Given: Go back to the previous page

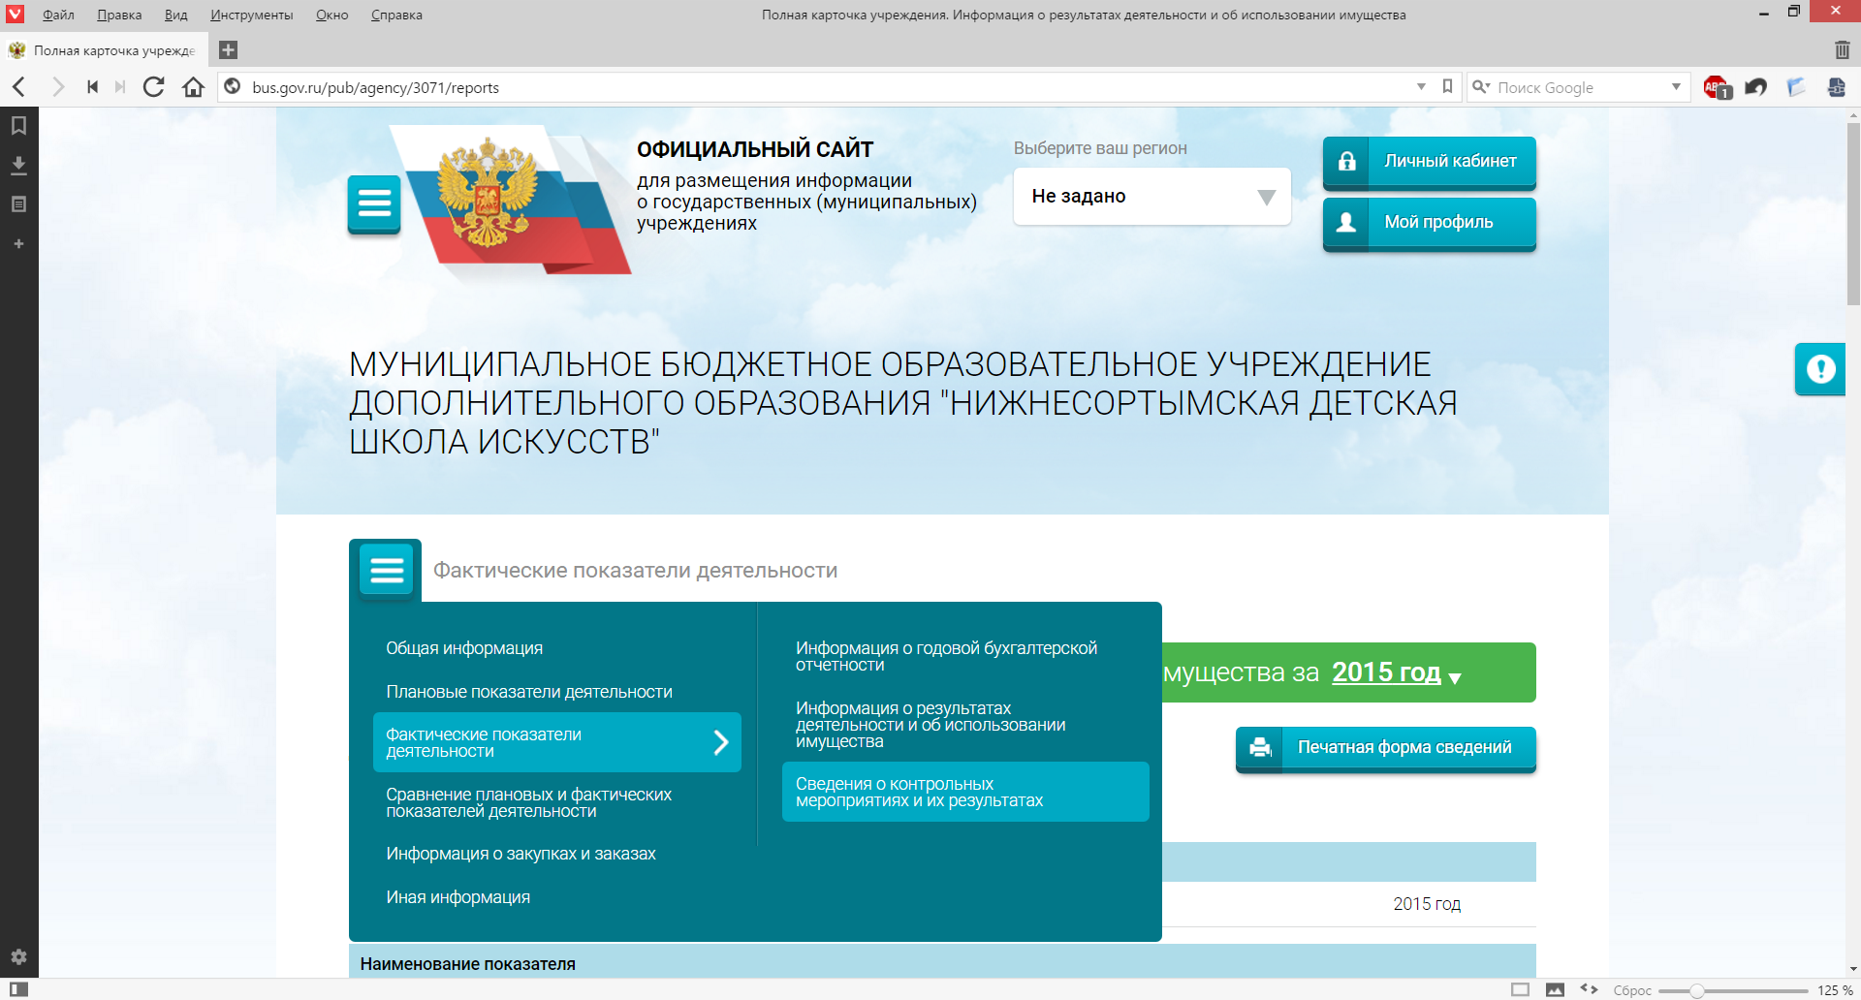Looking at the screenshot, I should pos(19,87).
